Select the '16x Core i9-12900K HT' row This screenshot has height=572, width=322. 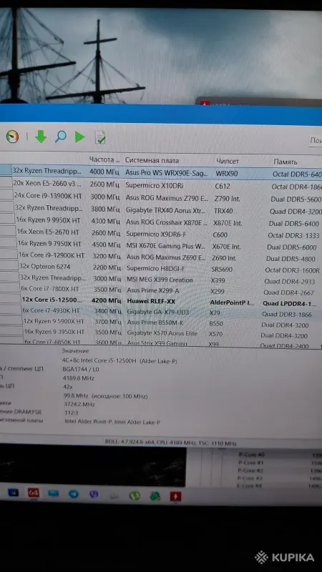click(x=161, y=257)
